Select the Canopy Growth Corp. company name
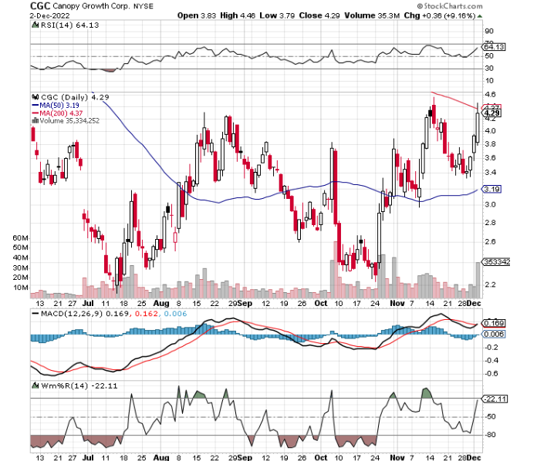This screenshot has height=461, width=537. click(91, 5)
